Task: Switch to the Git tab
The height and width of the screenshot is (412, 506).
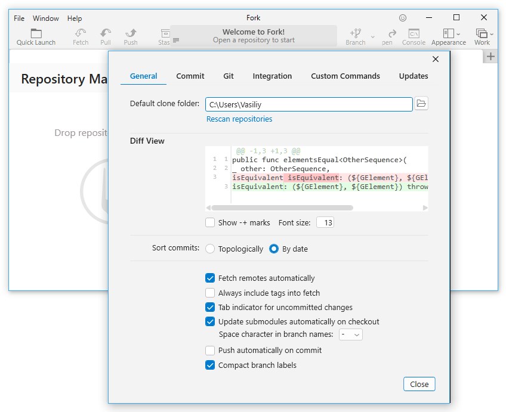Action: [x=229, y=76]
